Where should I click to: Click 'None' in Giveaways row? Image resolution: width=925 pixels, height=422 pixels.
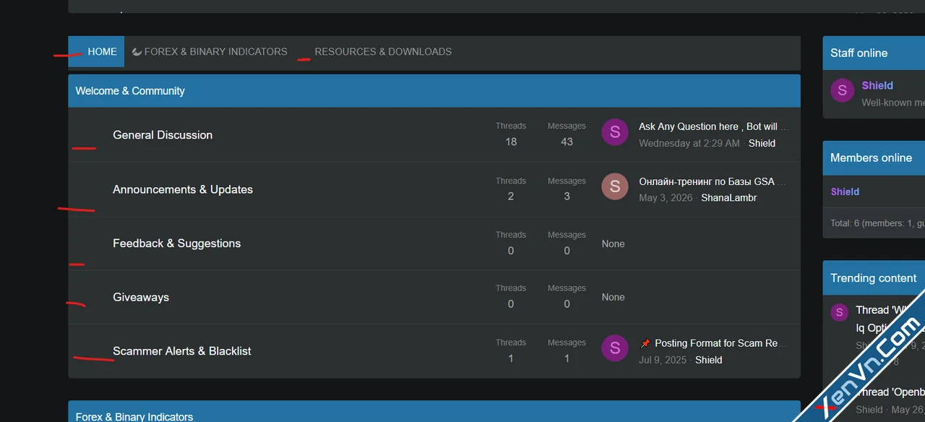point(613,298)
